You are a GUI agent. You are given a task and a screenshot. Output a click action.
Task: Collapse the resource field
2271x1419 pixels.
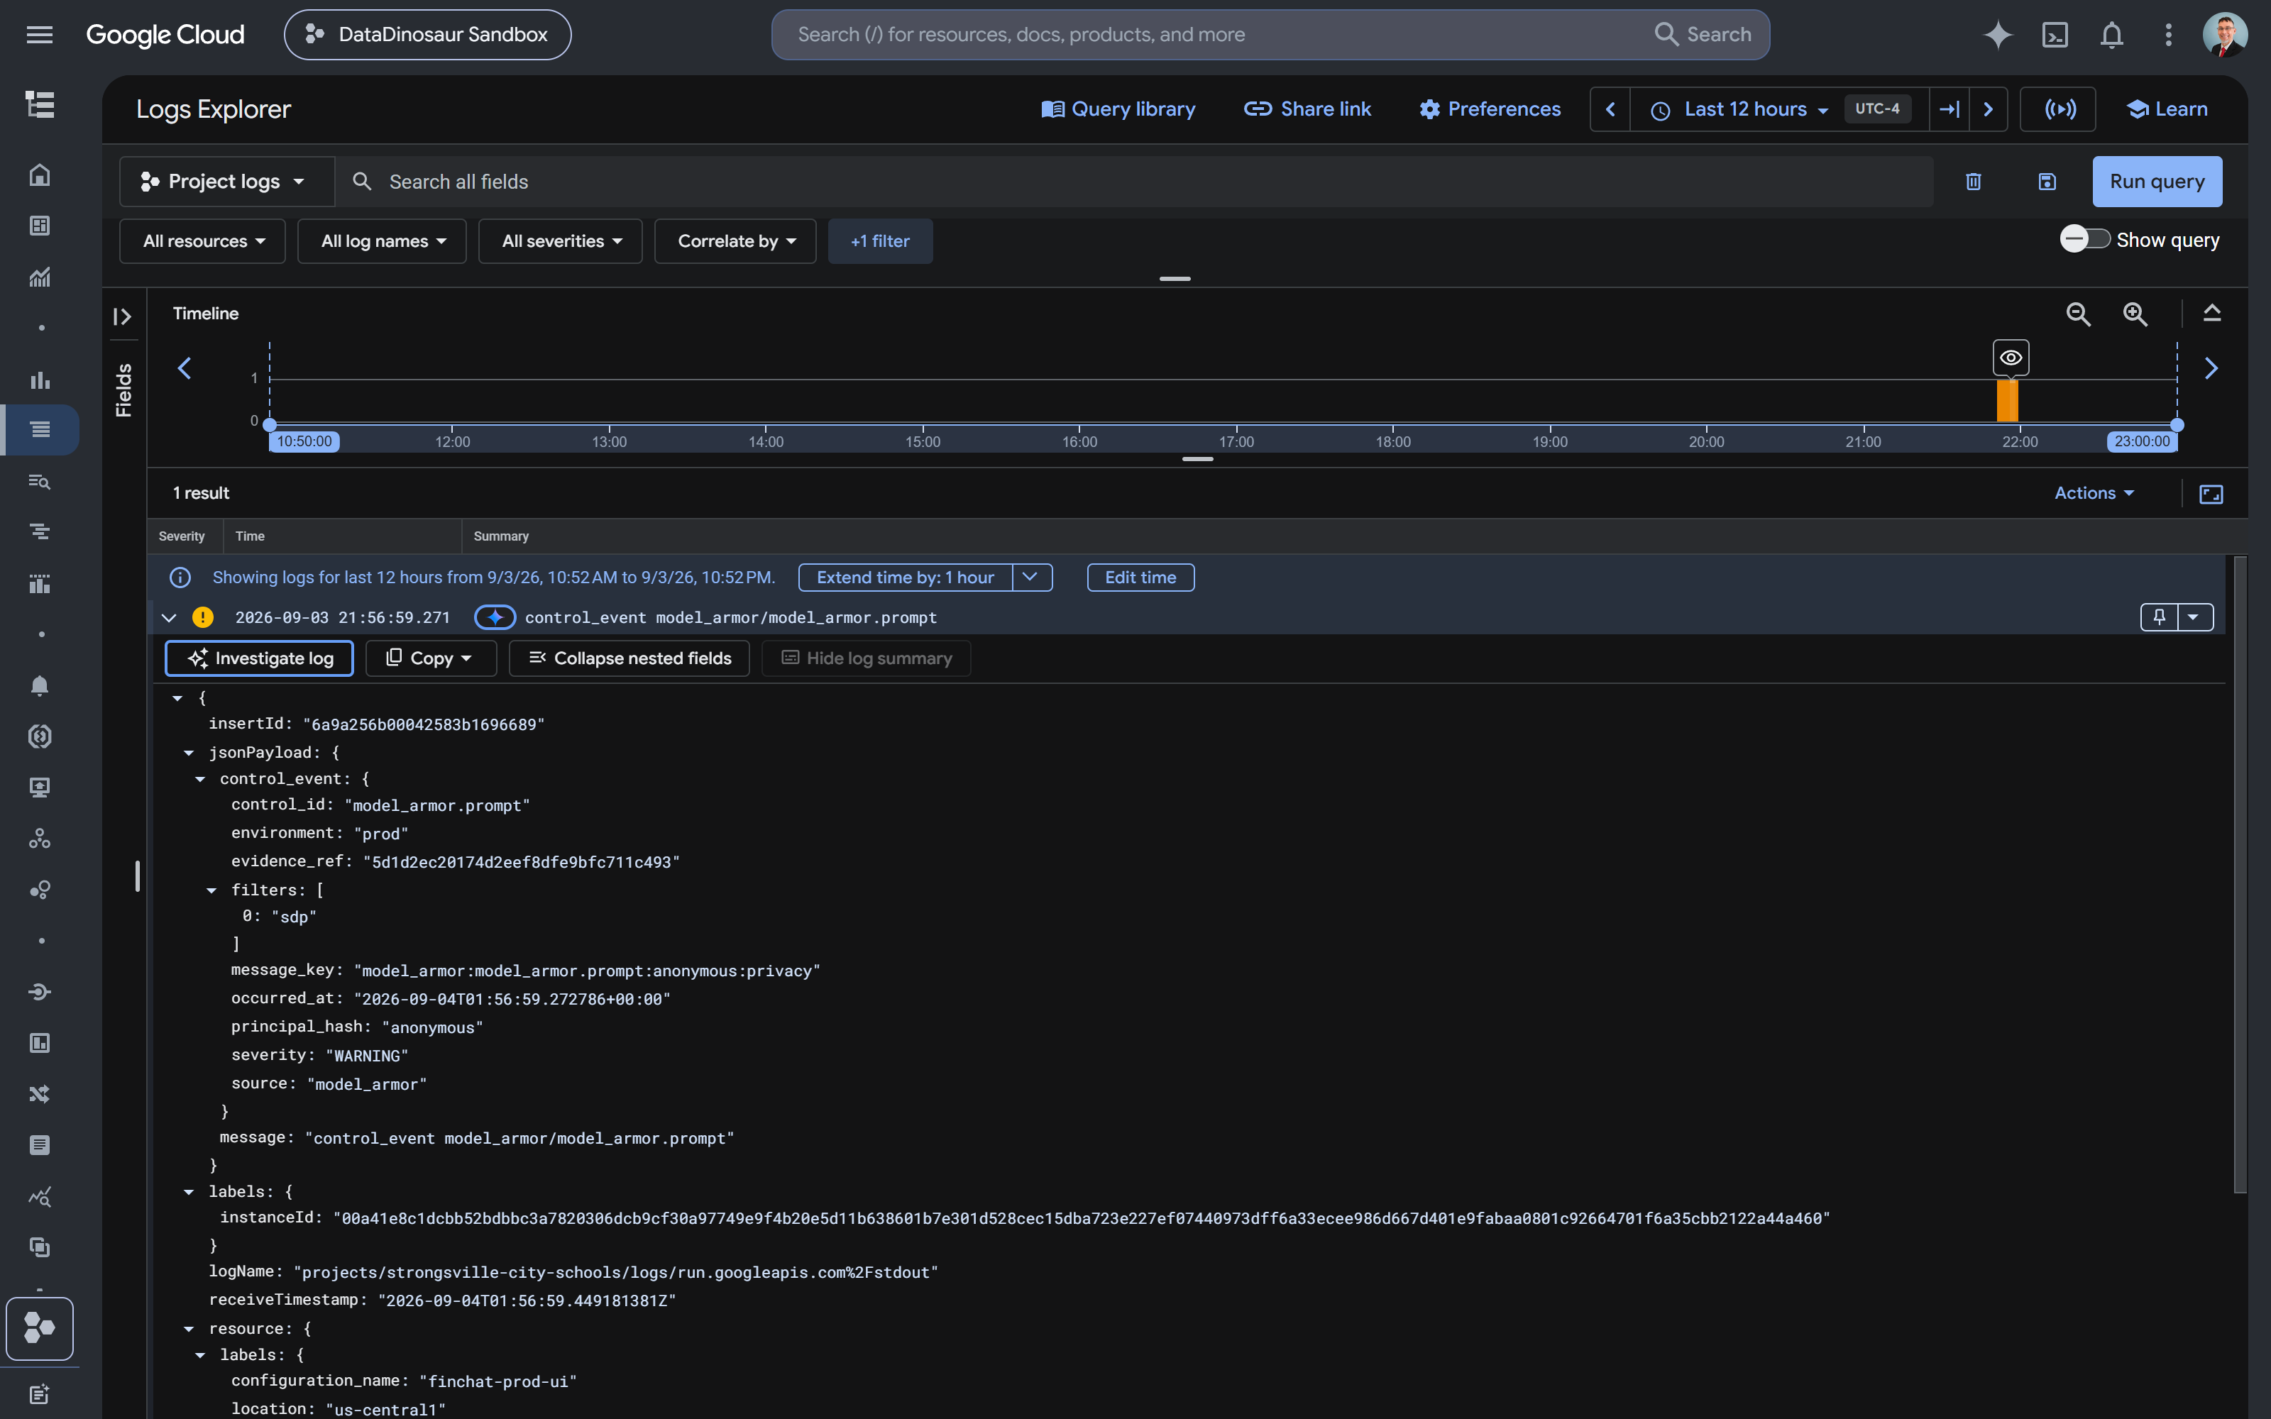coord(189,1329)
